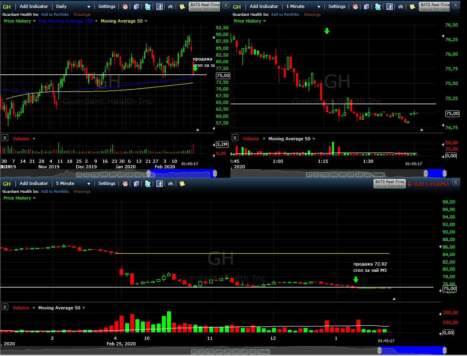Expand Price History arrow in Daily chart

(x=34, y=21)
